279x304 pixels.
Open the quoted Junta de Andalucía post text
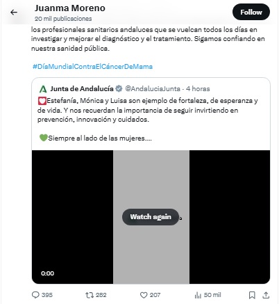(x=148, y=120)
